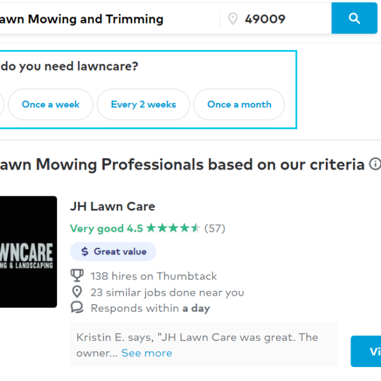The image size is (381, 381).
Task: Select the Once a month option
Action: click(239, 104)
